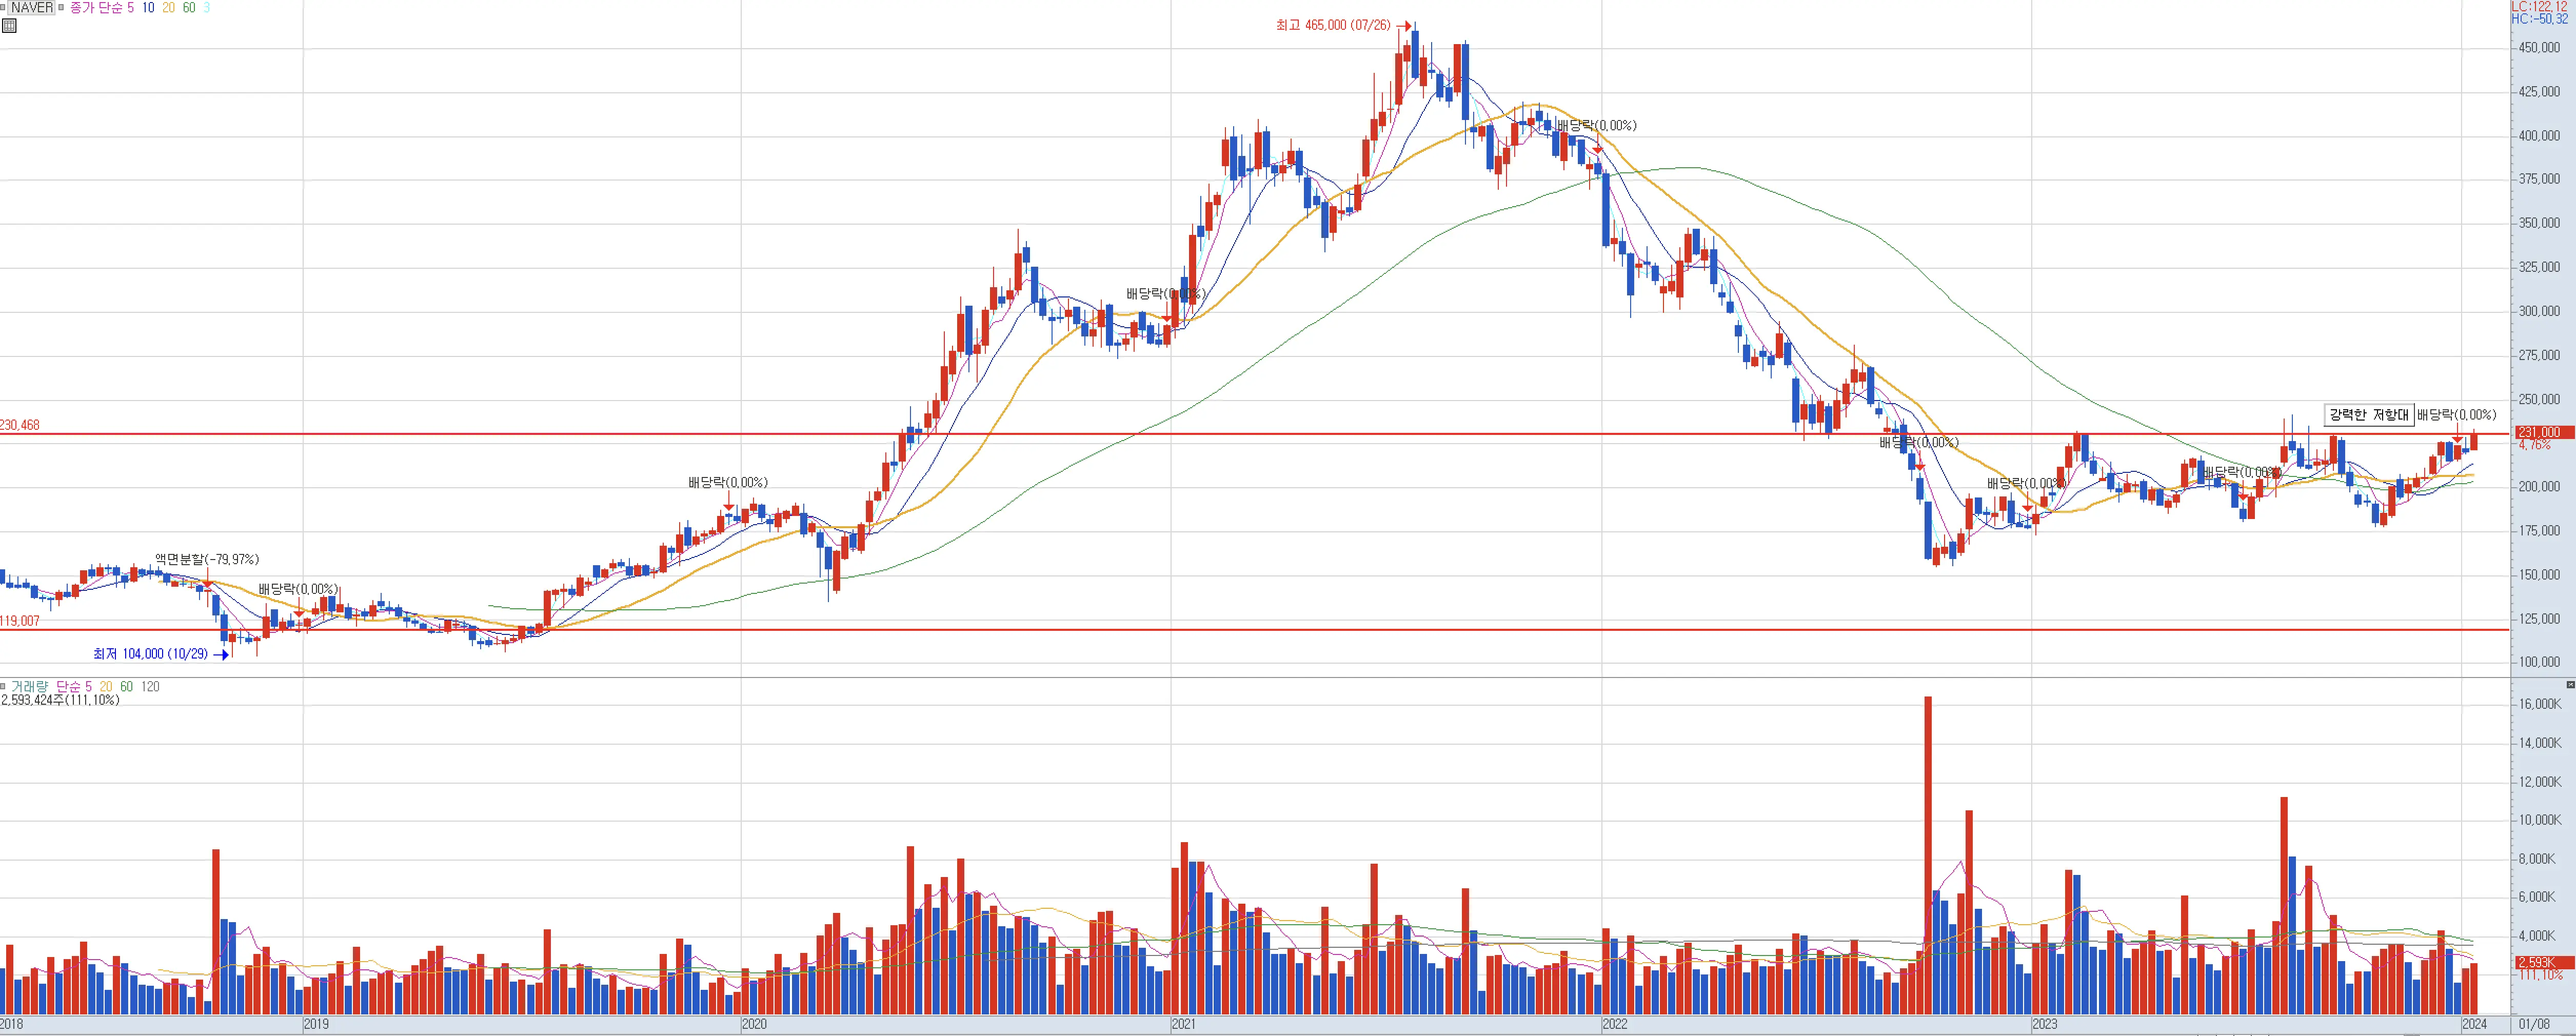This screenshot has height=1036, width=2576.
Task: Click the small square before NAVER label
Action: pyautogui.click(x=4, y=8)
